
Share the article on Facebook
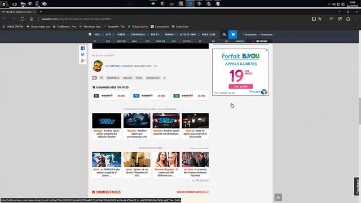click(x=83, y=48)
